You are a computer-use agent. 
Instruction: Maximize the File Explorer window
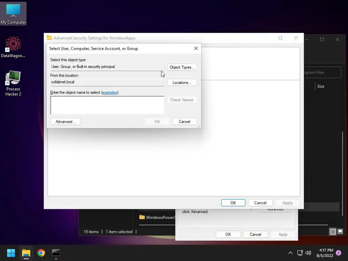point(322,39)
